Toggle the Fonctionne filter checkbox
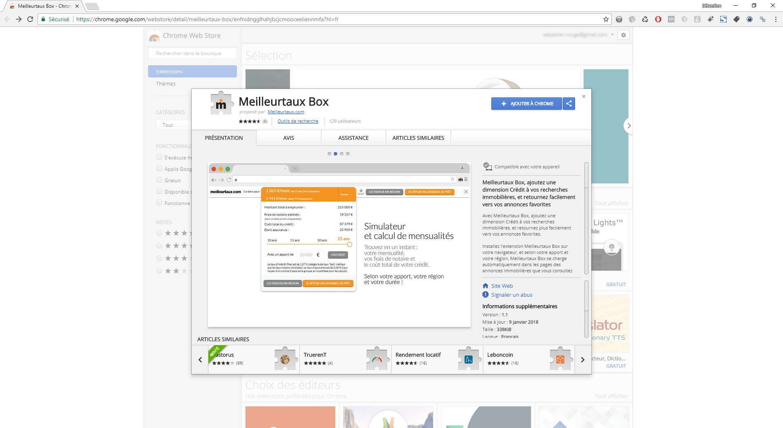Image resolution: width=783 pixels, height=428 pixels. [159, 203]
